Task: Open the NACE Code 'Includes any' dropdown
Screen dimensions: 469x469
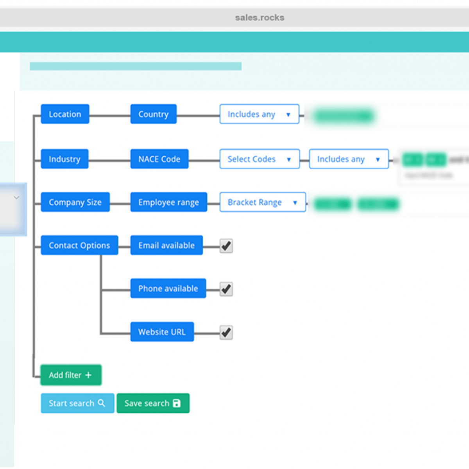Action: click(x=349, y=159)
